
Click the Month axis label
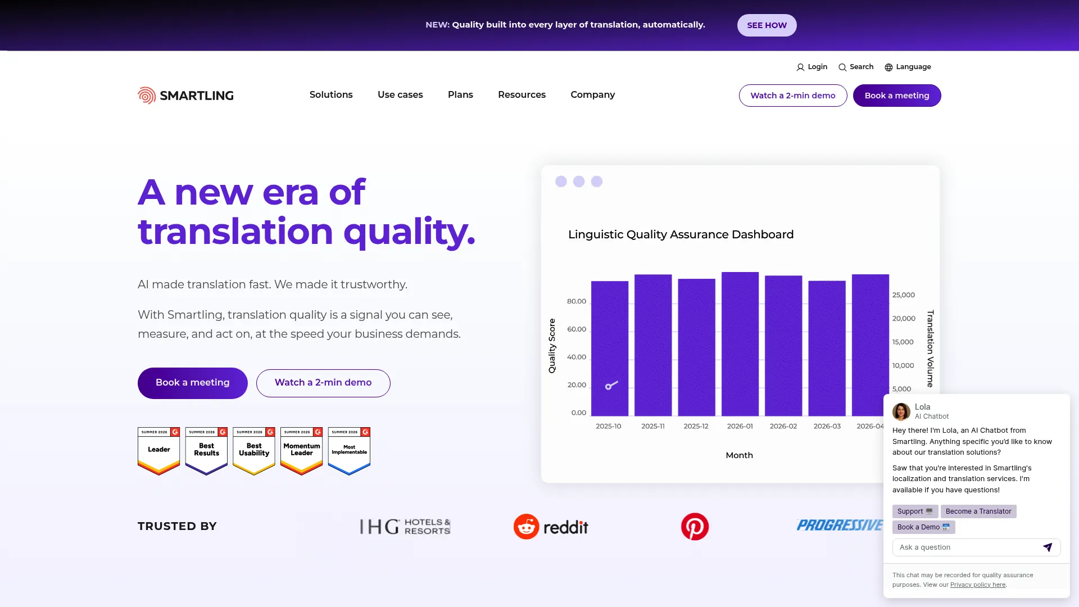tap(739, 455)
